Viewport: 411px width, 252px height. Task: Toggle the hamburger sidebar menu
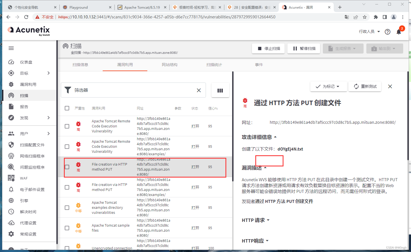tap(11, 48)
